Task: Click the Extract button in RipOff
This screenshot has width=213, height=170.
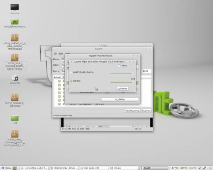Action: [x=147, y=111]
